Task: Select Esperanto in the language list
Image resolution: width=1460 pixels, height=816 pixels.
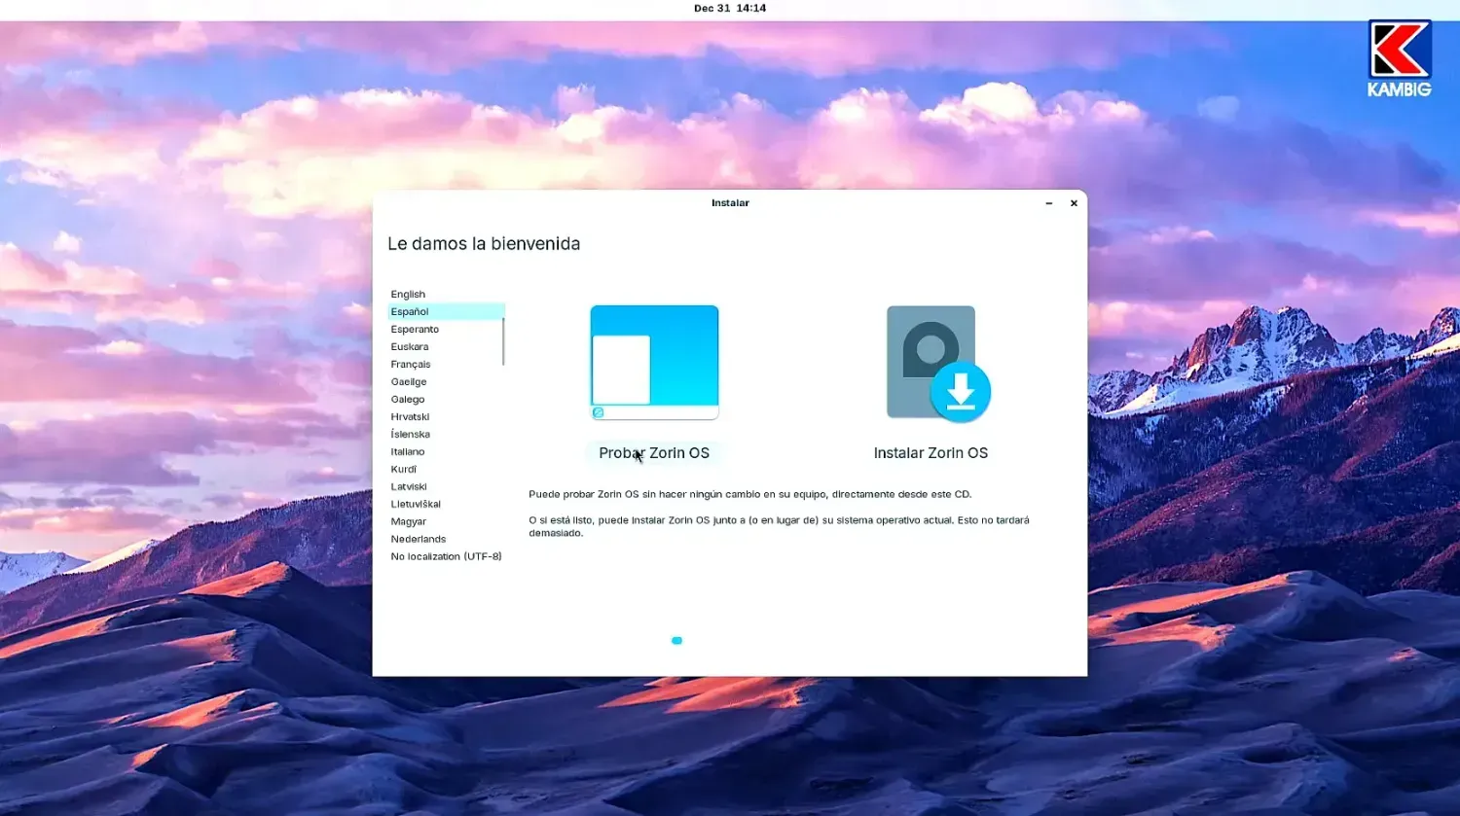Action: point(415,329)
